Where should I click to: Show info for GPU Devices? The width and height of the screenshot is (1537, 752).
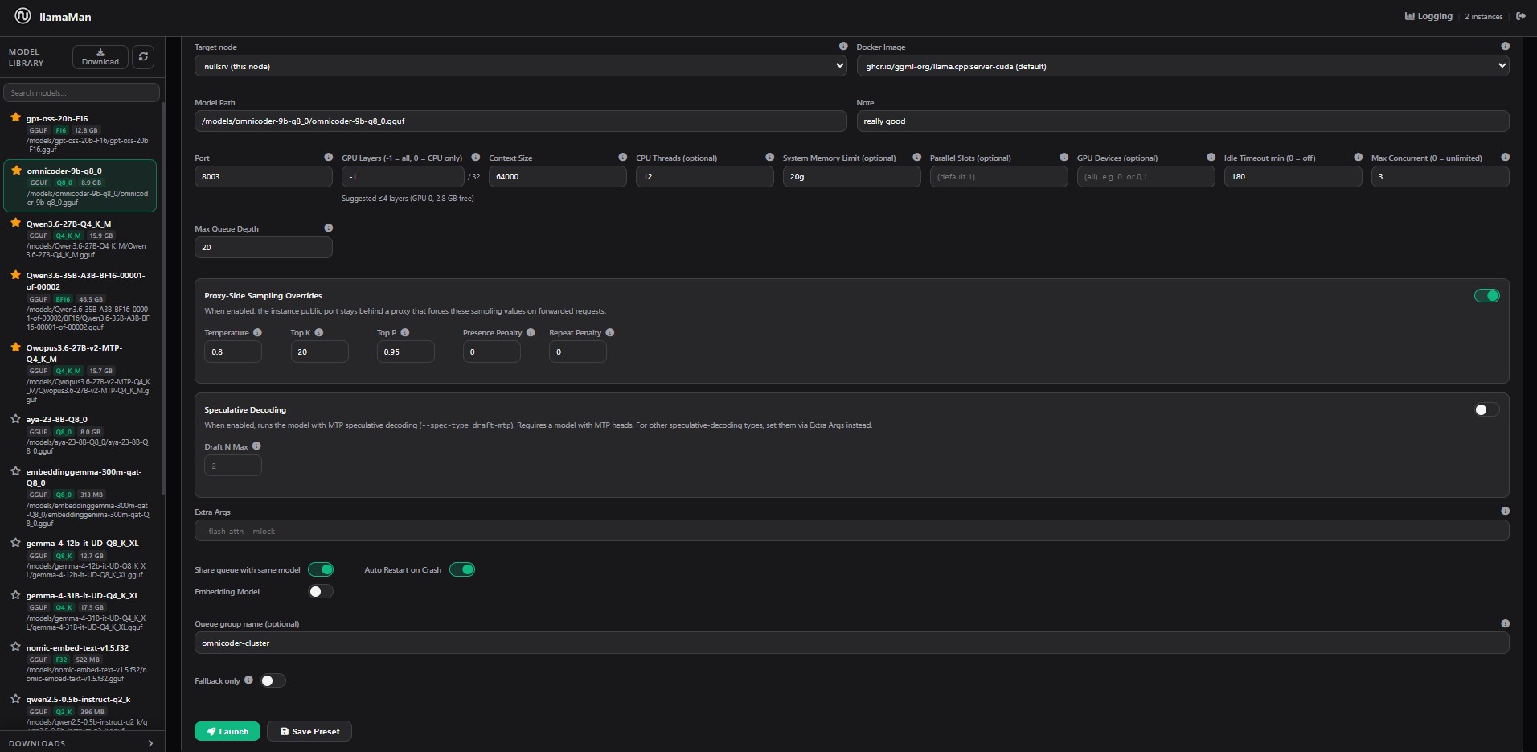coord(1211,157)
